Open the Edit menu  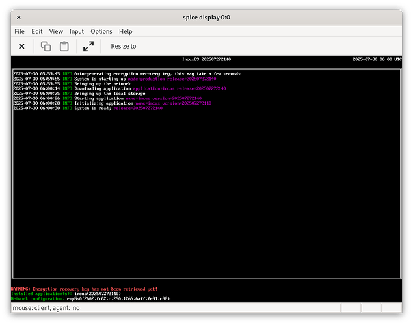[x=37, y=31]
